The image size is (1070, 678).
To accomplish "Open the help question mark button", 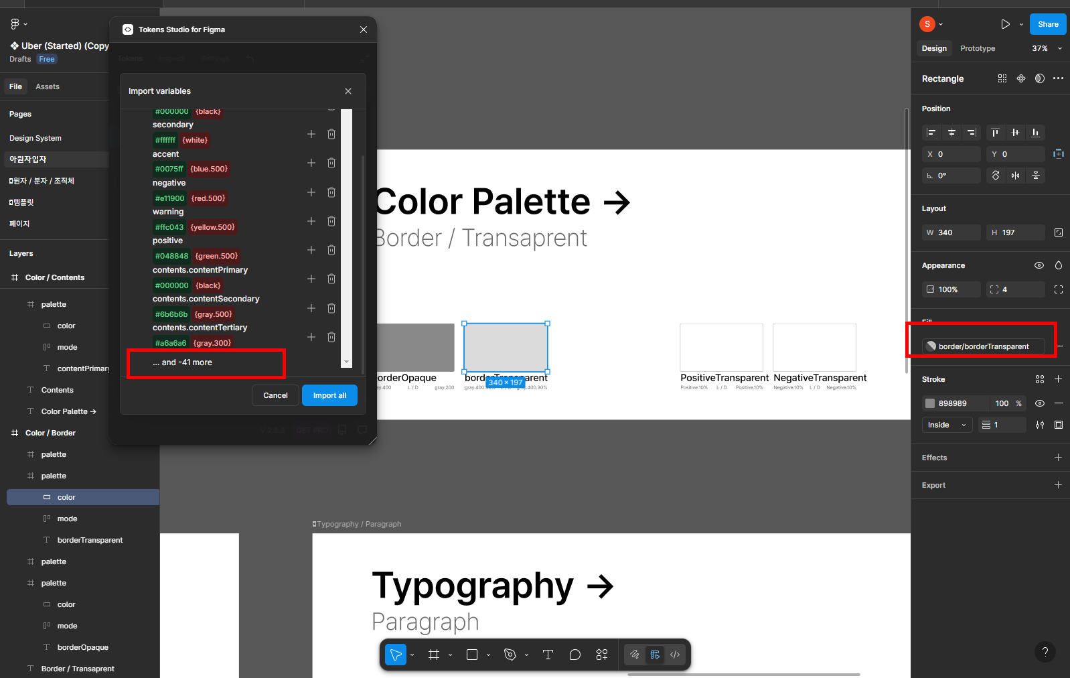I will pos(1045,652).
